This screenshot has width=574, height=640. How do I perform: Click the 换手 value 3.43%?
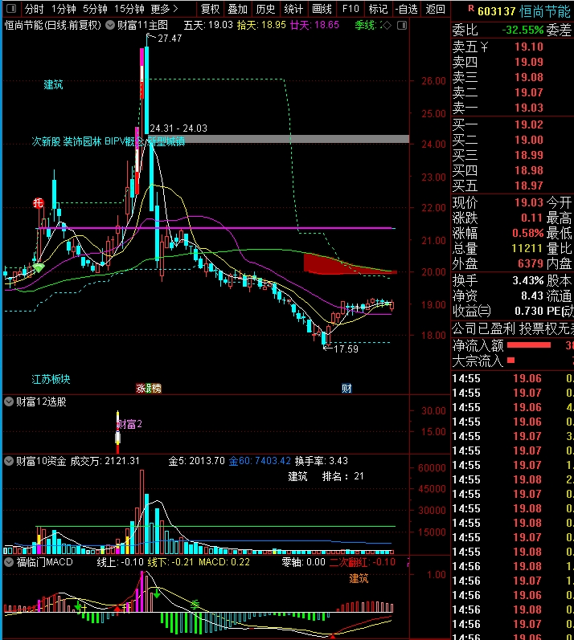click(x=528, y=280)
